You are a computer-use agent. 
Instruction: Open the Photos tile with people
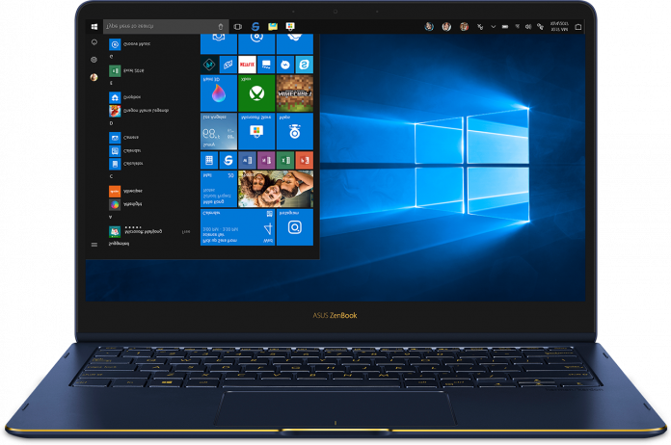[276, 189]
